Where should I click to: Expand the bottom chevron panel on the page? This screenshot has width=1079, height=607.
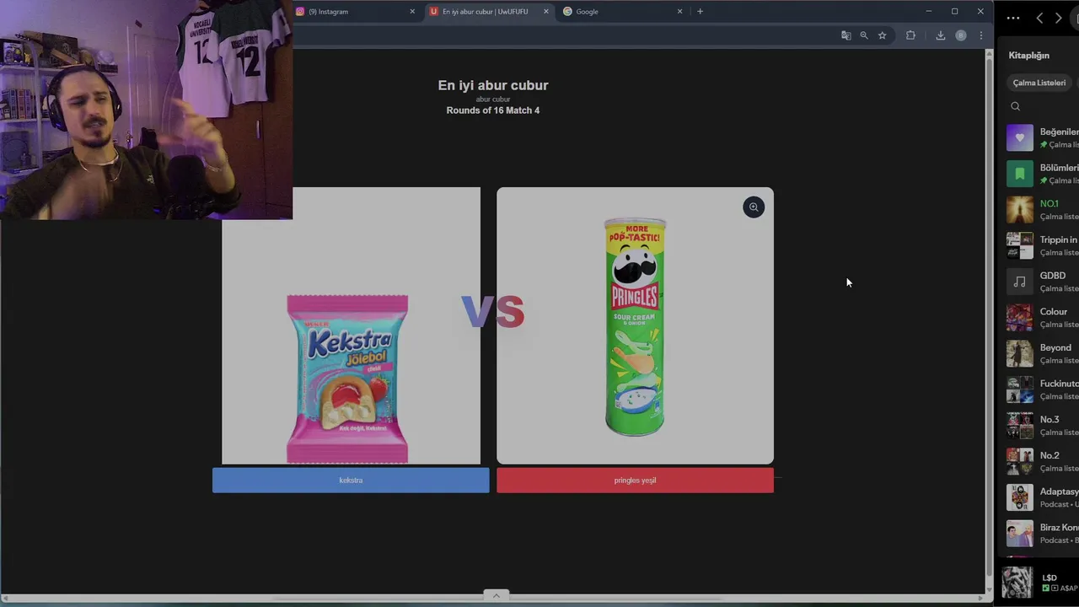point(496,596)
